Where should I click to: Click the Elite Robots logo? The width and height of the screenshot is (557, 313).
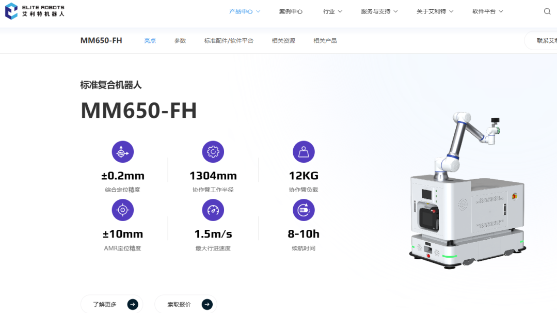35,11
